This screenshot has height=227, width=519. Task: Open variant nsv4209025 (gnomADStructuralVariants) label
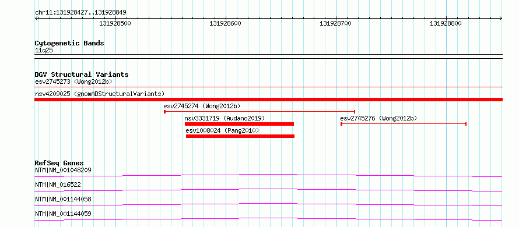[100, 94]
